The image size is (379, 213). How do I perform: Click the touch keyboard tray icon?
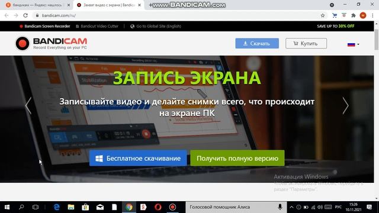pos(328,207)
